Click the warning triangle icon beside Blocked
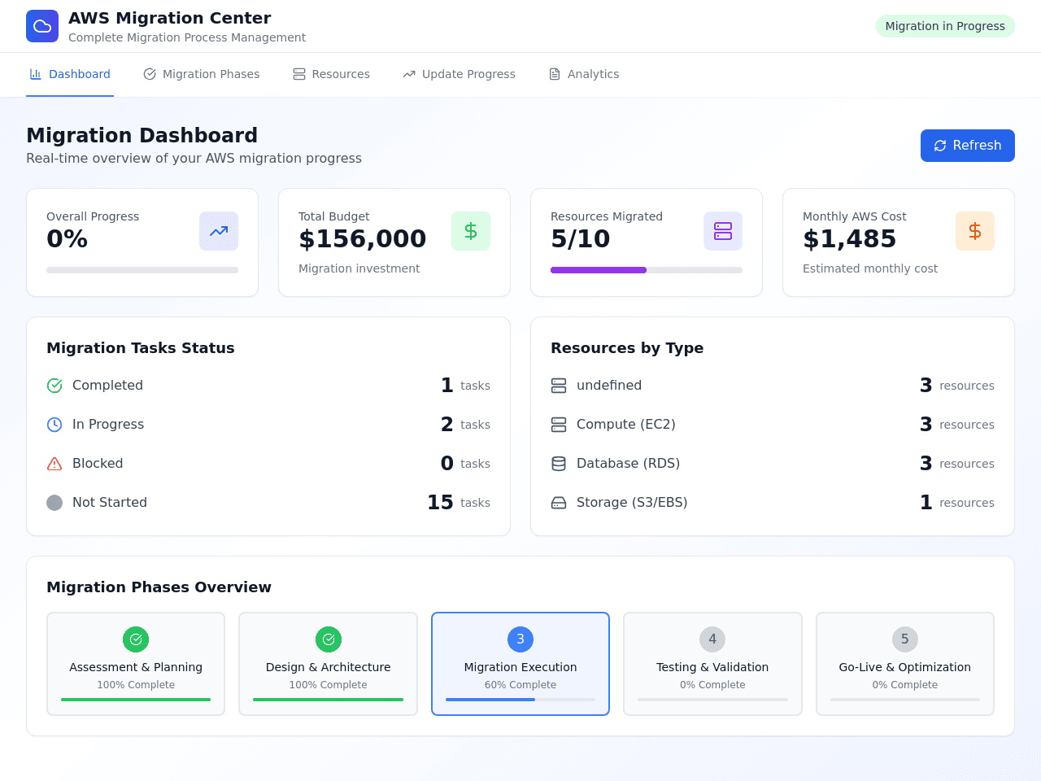Image resolution: width=1041 pixels, height=781 pixels. [x=54, y=464]
